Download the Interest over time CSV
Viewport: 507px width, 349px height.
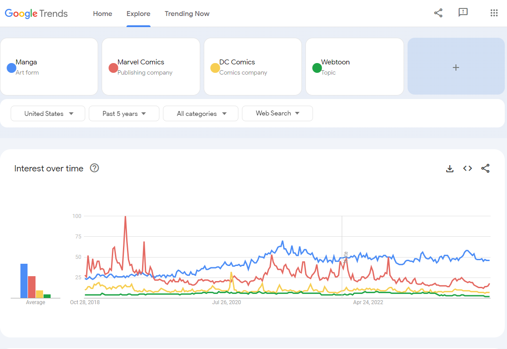coord(450,169)
